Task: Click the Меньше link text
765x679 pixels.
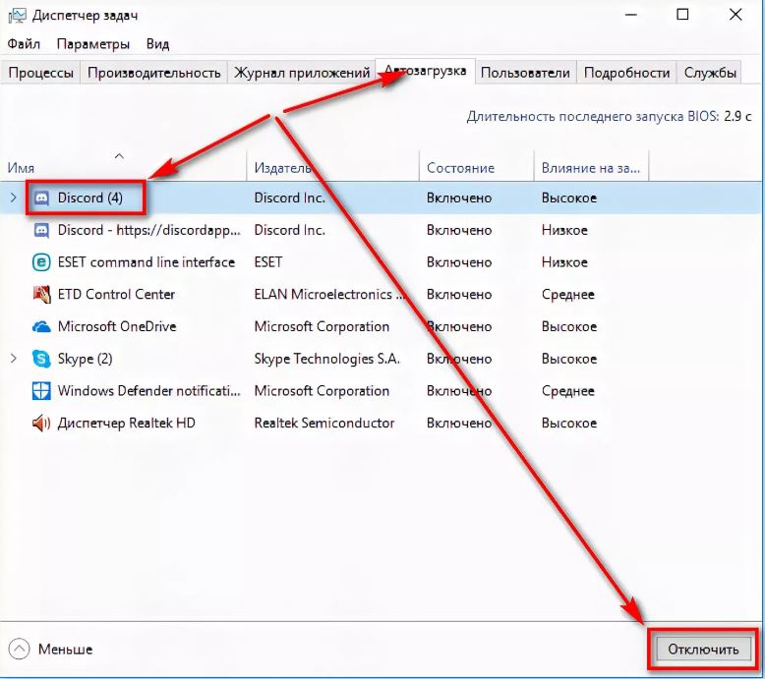Action: (x=65, y=650)
